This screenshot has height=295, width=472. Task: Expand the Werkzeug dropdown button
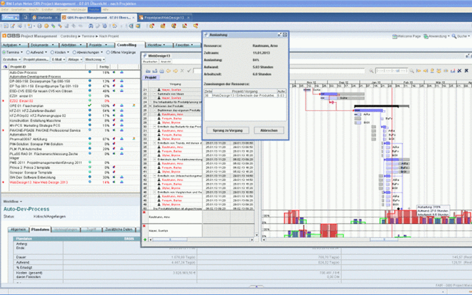(x=94, y=60)
